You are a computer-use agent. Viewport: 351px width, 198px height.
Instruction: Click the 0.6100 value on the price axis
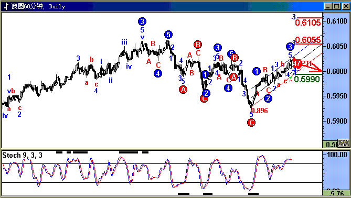coord(337,21)
